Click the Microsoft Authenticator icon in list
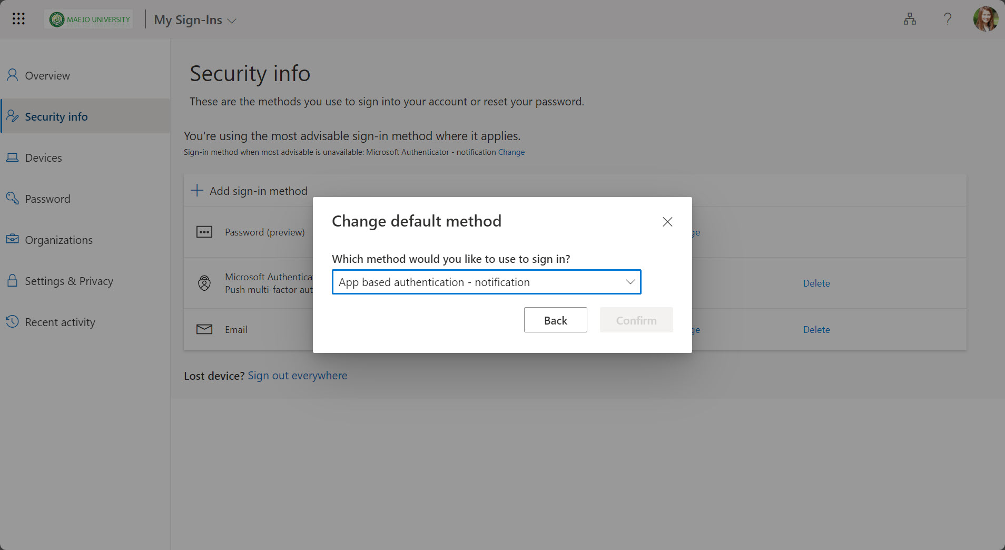The width and height of the screenshot is (1005, 550). (x=204, y=283)
